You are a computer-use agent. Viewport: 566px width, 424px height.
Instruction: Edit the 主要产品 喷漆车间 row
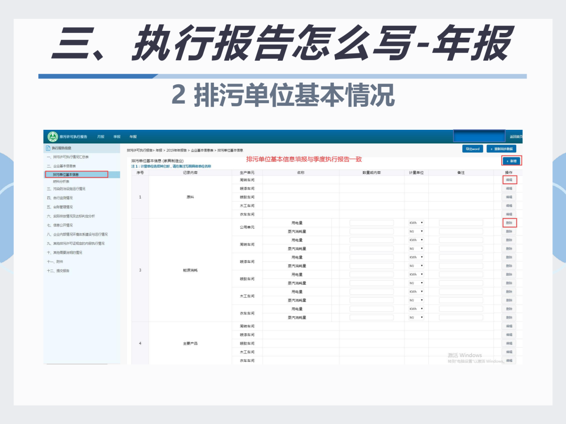pos(509,335)
